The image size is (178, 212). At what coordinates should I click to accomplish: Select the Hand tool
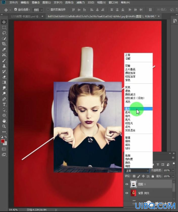point(4,121)
